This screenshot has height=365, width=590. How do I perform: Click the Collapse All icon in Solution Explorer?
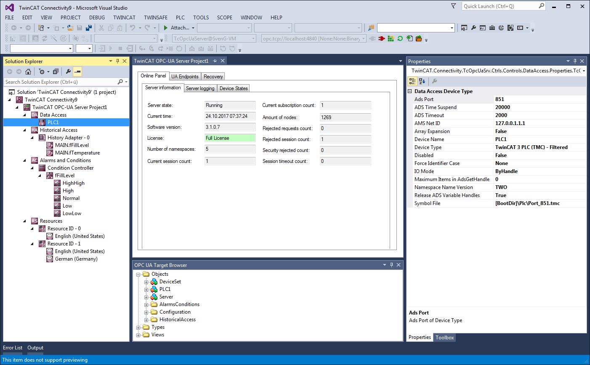point(56,72)
